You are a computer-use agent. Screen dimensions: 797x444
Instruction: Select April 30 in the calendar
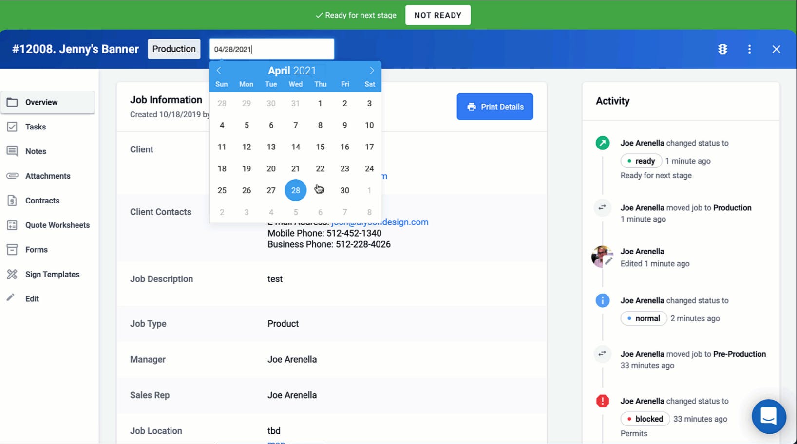tap(344, 190)
